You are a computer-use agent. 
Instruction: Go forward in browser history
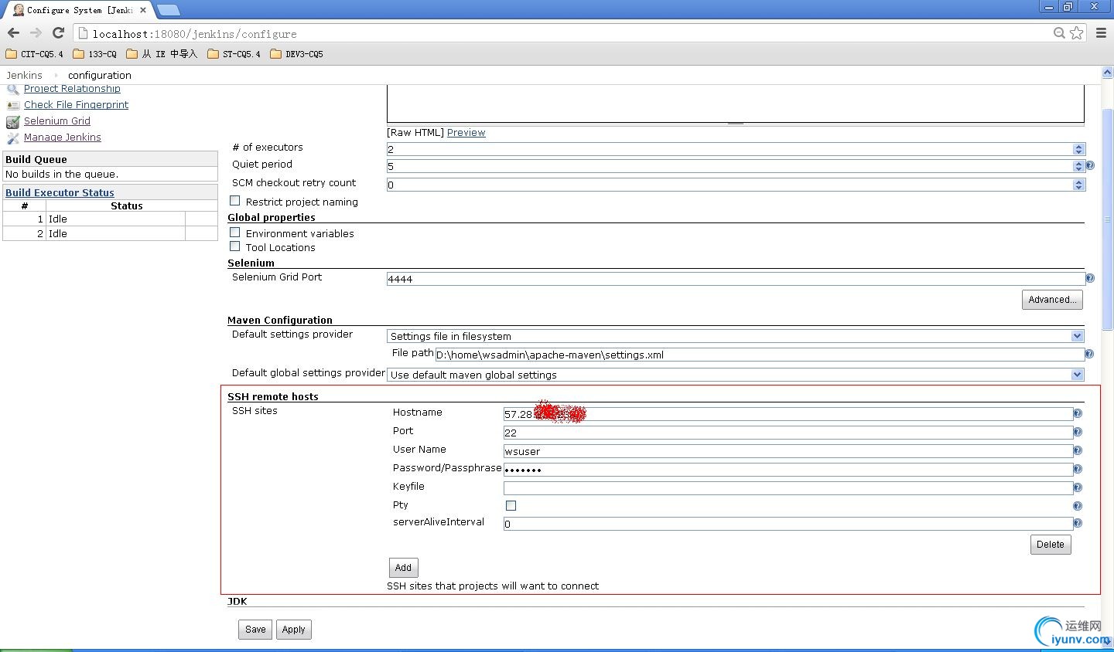click(x=36, y=33)
